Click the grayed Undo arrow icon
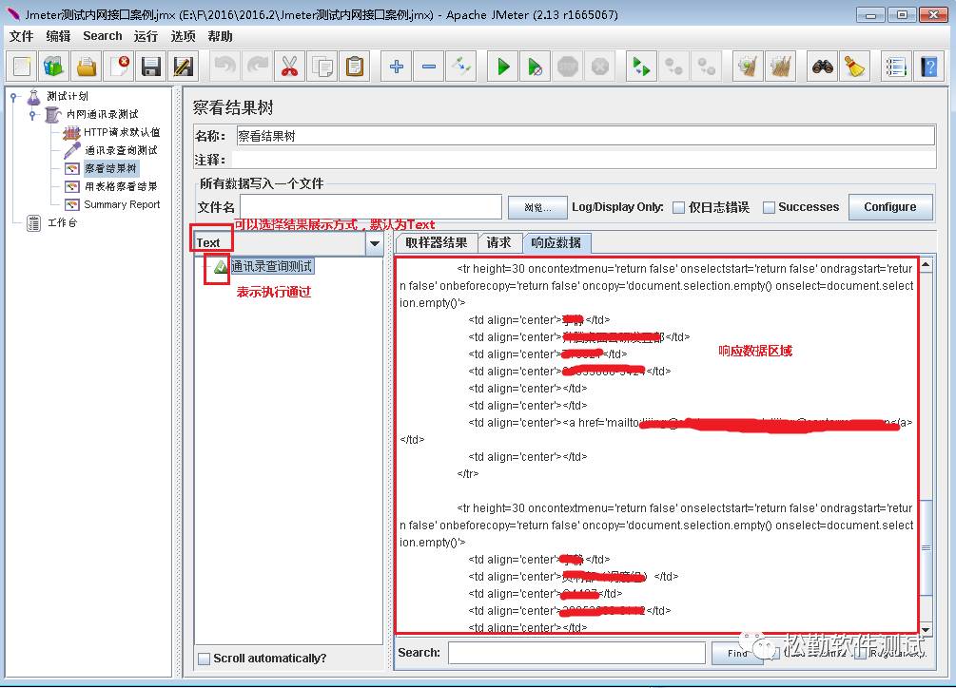This screenshot has width=956, height=688. tap(225, 67)
